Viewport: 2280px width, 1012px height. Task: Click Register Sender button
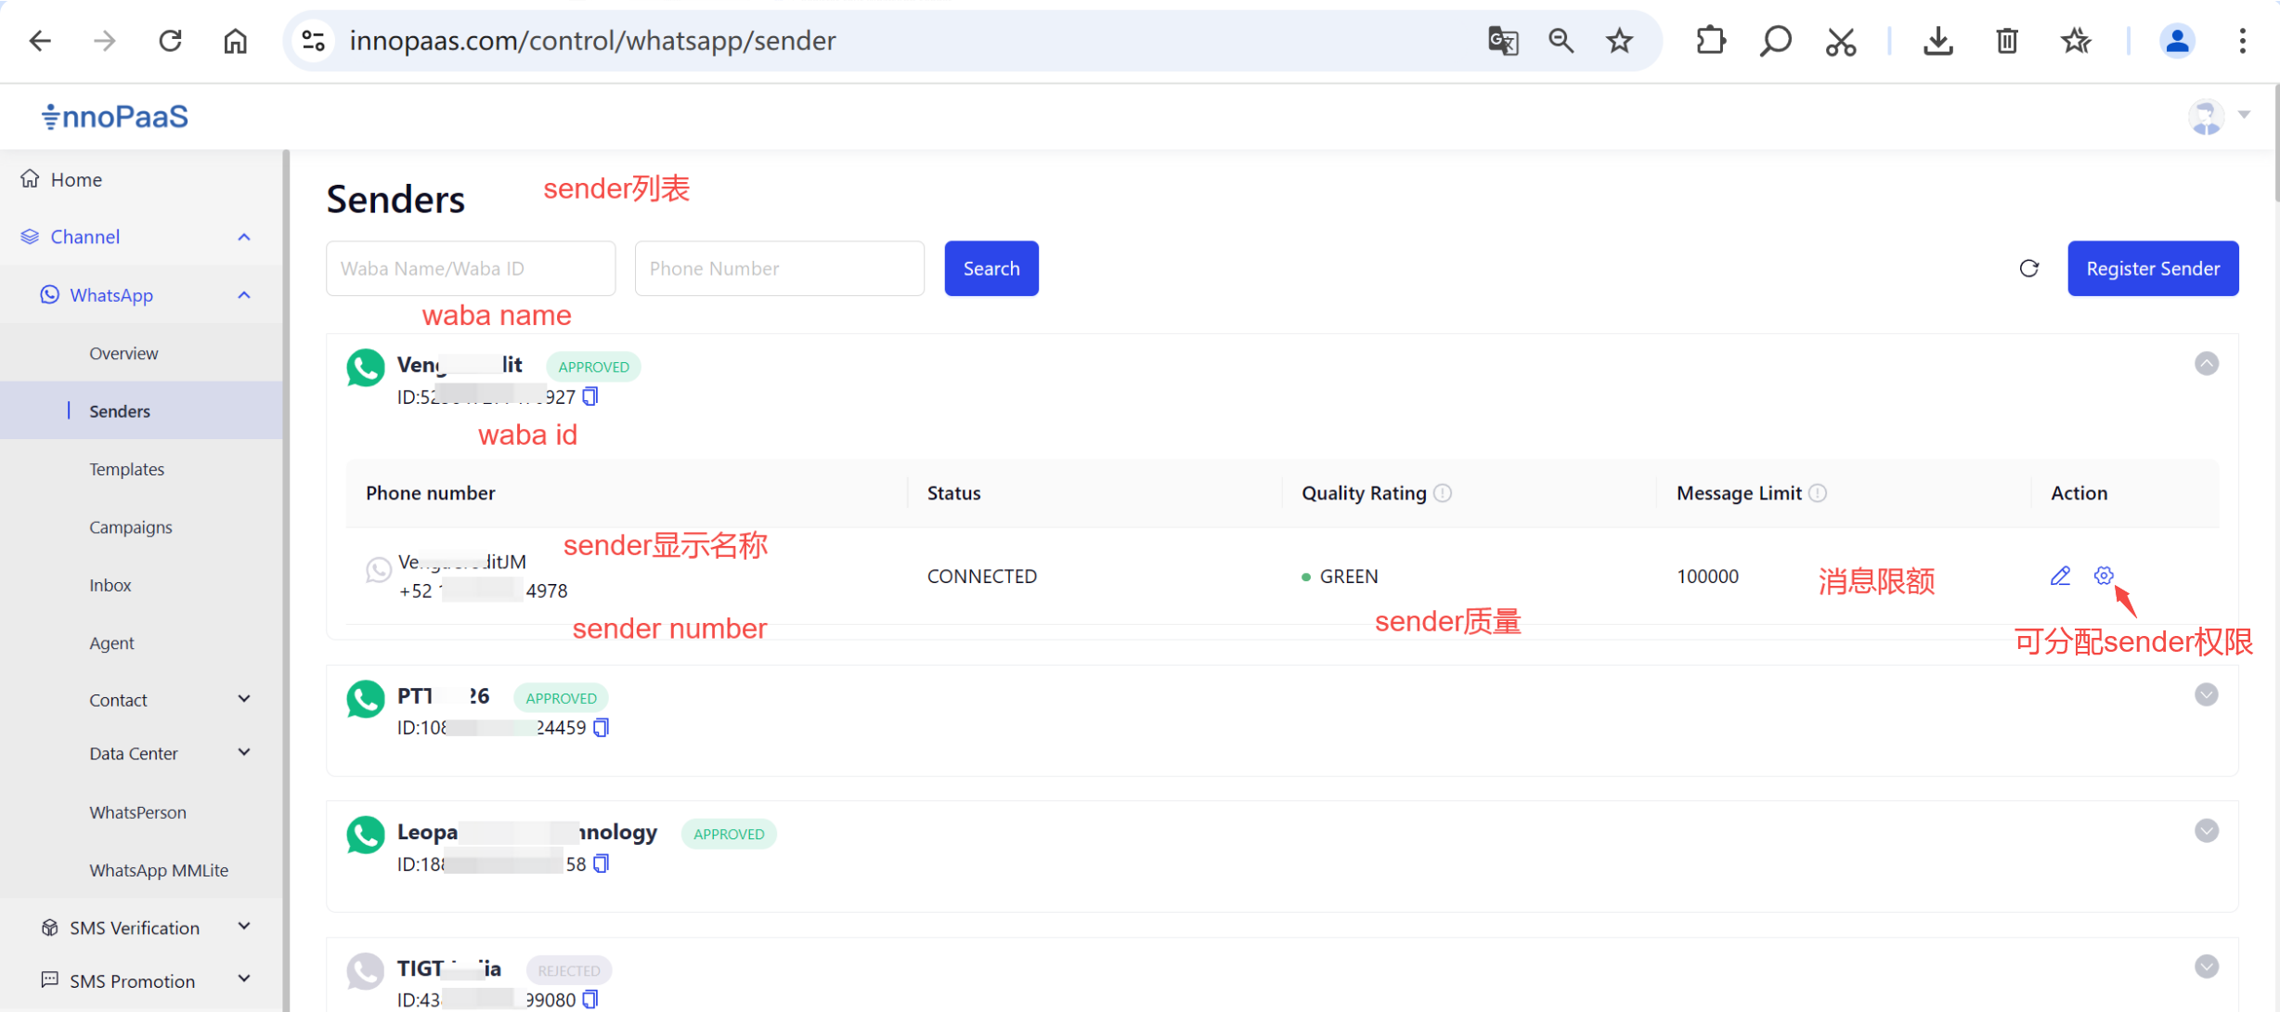point(2152,268)
